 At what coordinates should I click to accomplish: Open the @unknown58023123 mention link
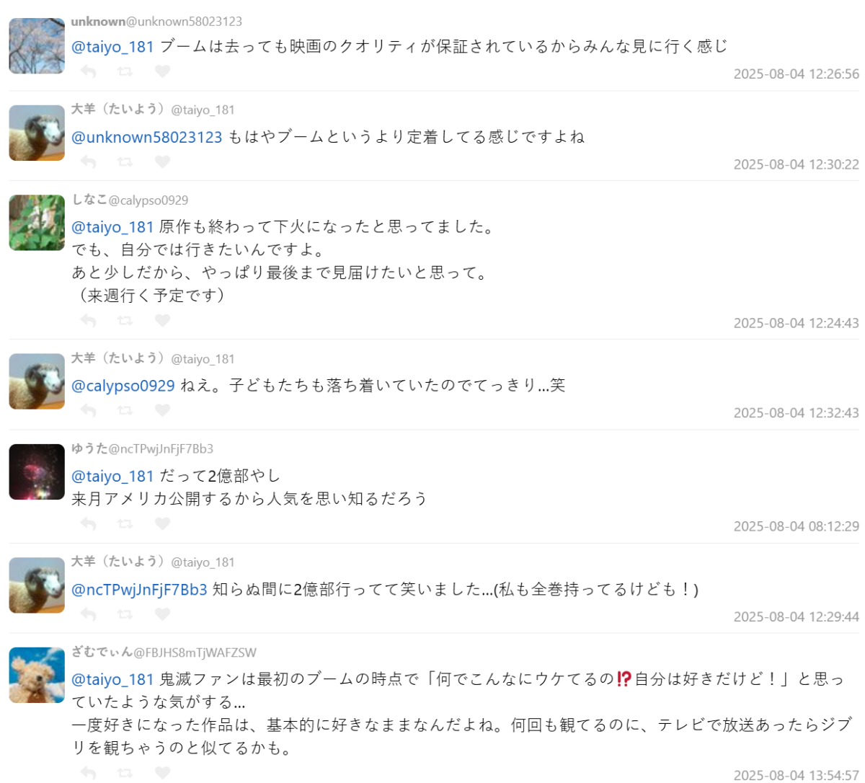(x=147, y=137)
